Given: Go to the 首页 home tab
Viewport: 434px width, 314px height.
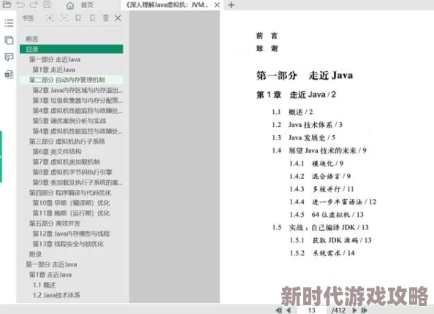Looking at the screenshot, I should pyautogui.click(x=80, y=5).
